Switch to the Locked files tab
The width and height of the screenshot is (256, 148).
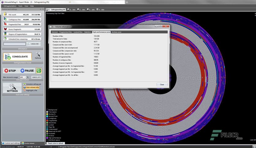78,32
